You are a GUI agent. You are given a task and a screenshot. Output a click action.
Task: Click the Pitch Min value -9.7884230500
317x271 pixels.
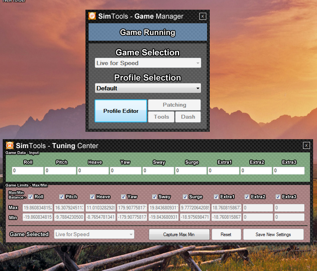coord(69,217)
